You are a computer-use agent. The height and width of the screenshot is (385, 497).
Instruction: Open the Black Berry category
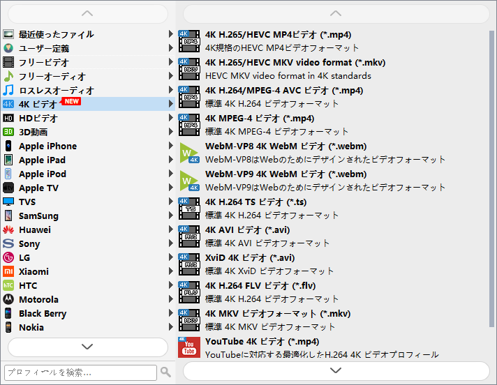88,313
